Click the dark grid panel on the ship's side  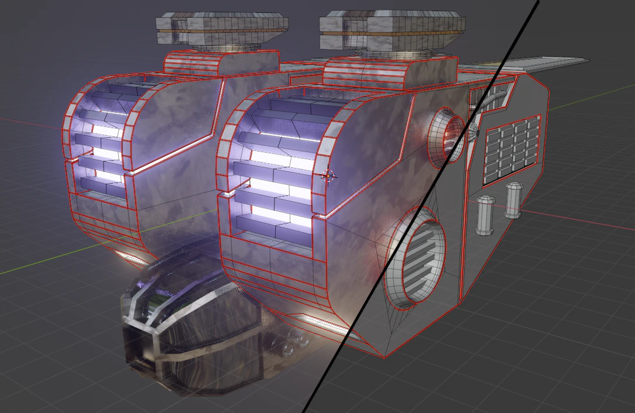click(x=512, y=149)
